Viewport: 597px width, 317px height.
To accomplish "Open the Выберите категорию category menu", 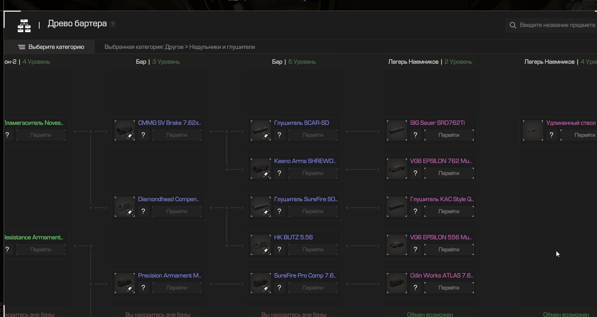I will point(51,47).
